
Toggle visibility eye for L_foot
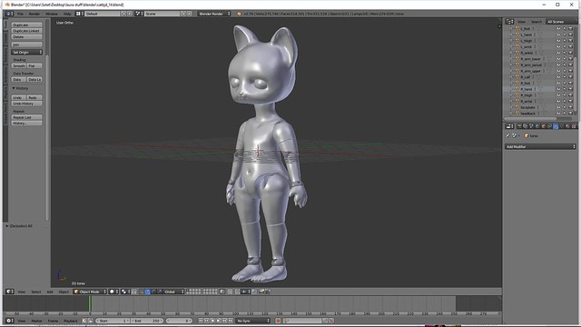(x=558, y=28)
